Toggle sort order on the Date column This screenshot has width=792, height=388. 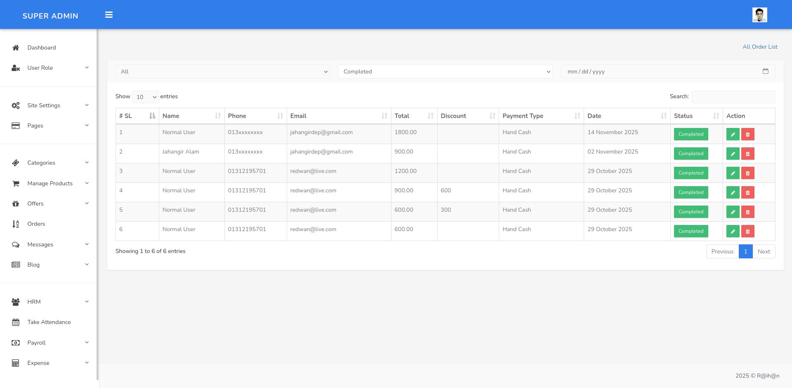627,116
